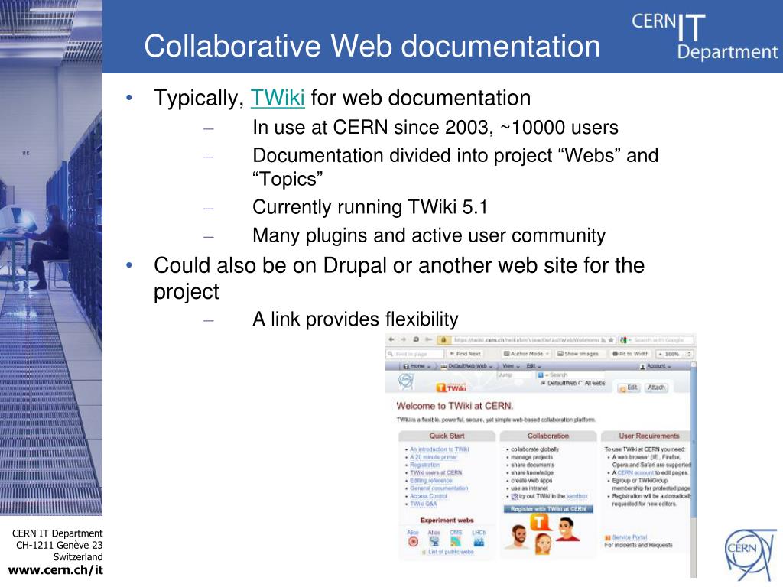Click the Atlas experiment icon

(434, 542)
